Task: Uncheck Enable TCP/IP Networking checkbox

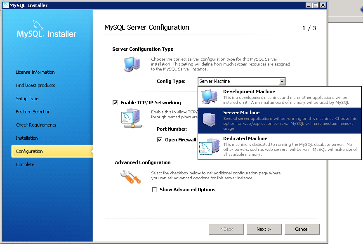Action: (115, 103)
